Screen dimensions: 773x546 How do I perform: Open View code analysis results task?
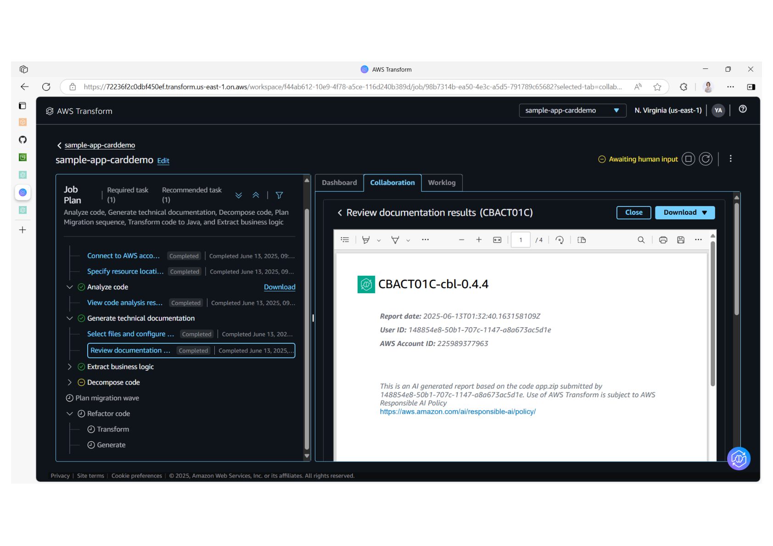pyautogui.click(x=125, y=303)
